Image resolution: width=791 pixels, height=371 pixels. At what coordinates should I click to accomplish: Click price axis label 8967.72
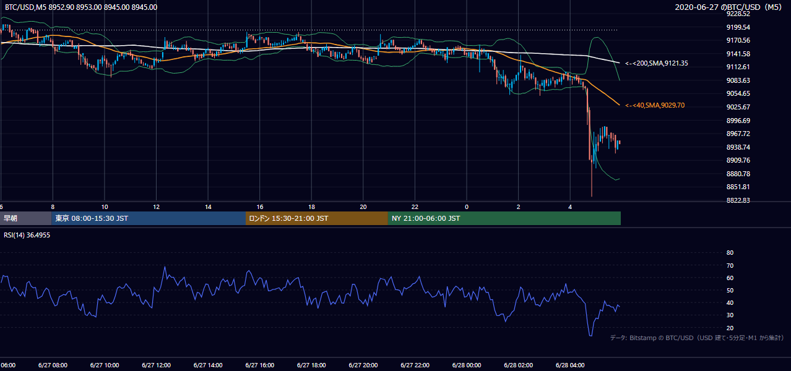point(738,134)
